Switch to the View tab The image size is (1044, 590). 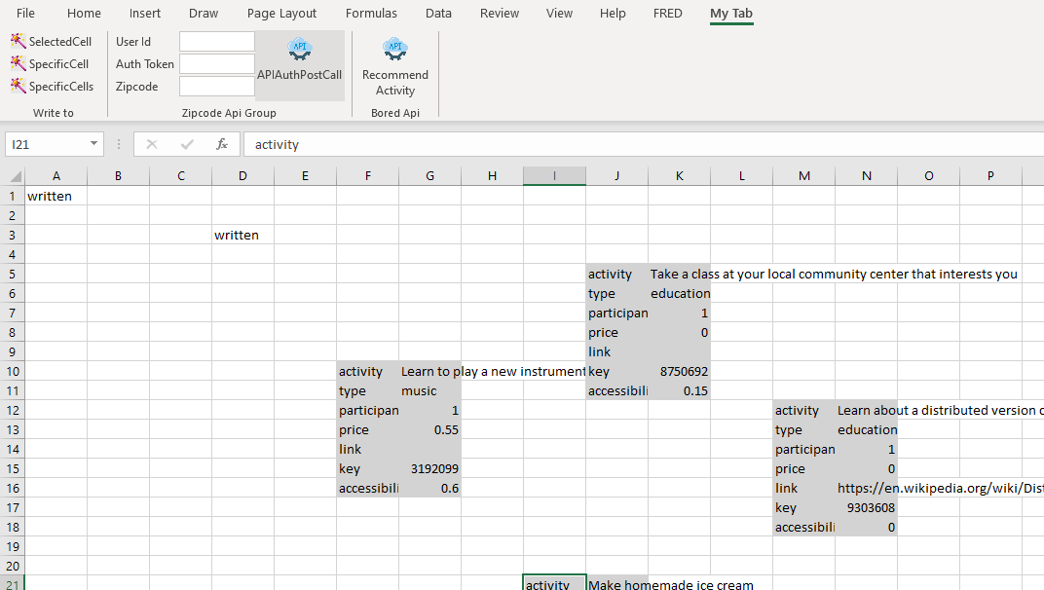pos(559,14)
